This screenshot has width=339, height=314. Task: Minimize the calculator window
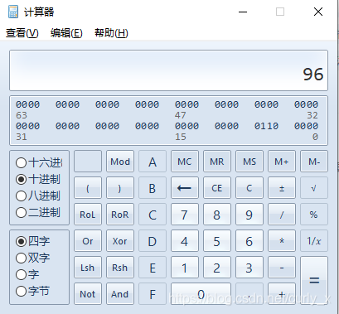243,12
